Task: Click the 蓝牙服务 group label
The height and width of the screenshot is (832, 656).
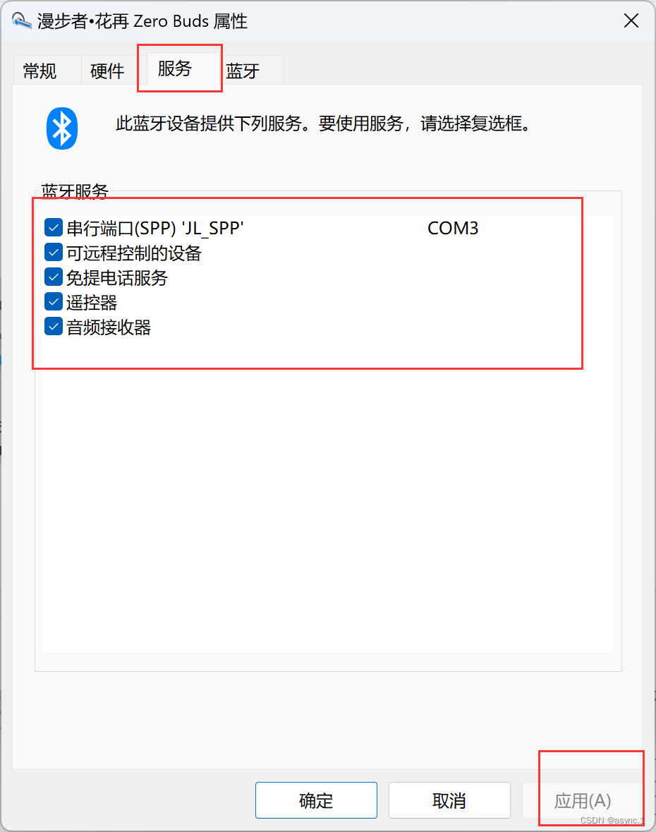Action: click(x=75, y=191)
